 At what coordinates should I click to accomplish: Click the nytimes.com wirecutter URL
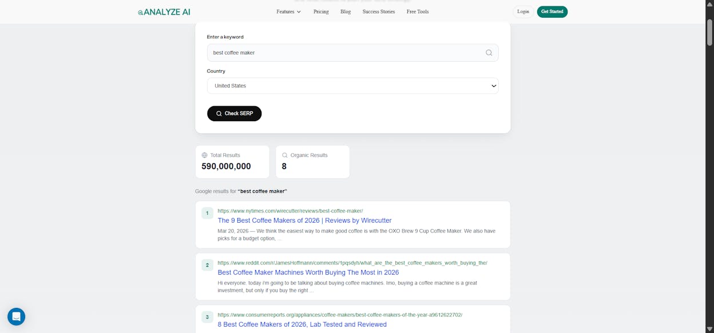(290, 211)
